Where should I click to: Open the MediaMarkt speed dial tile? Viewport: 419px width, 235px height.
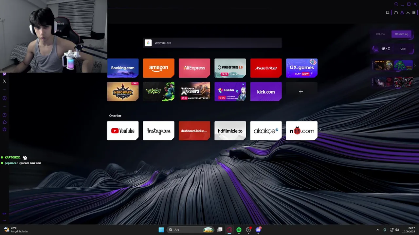pos(266,68)
